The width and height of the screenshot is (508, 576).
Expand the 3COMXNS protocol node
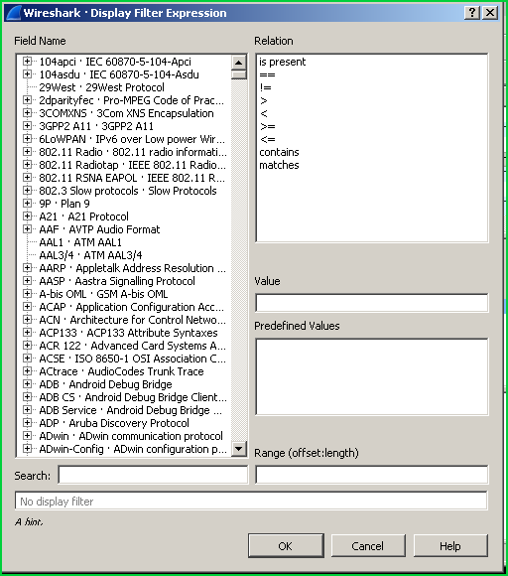tap(27, 113)
